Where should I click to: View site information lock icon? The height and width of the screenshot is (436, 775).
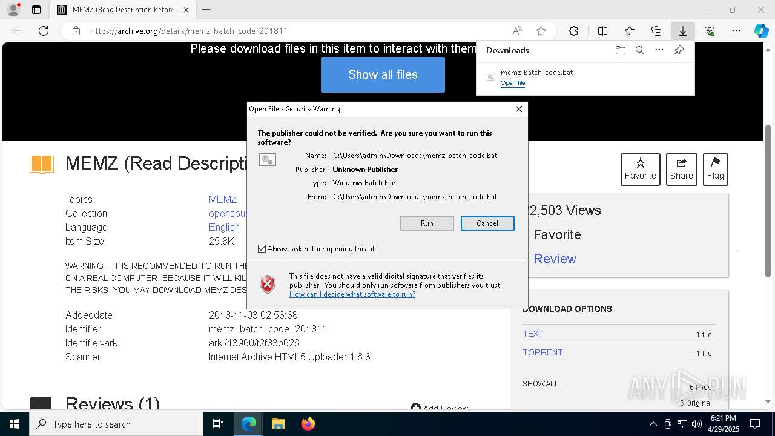(x=76, y=31)
